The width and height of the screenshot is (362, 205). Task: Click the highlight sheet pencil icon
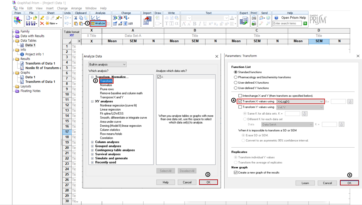(42, 18)
